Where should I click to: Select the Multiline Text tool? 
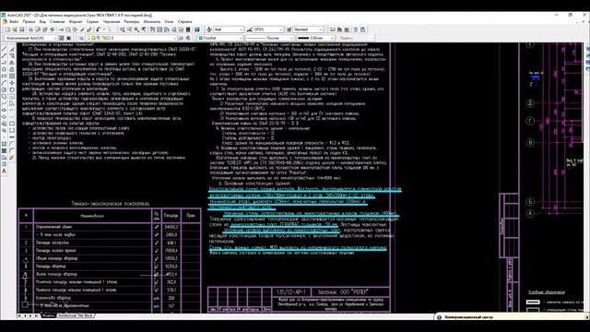click(4, 171)
